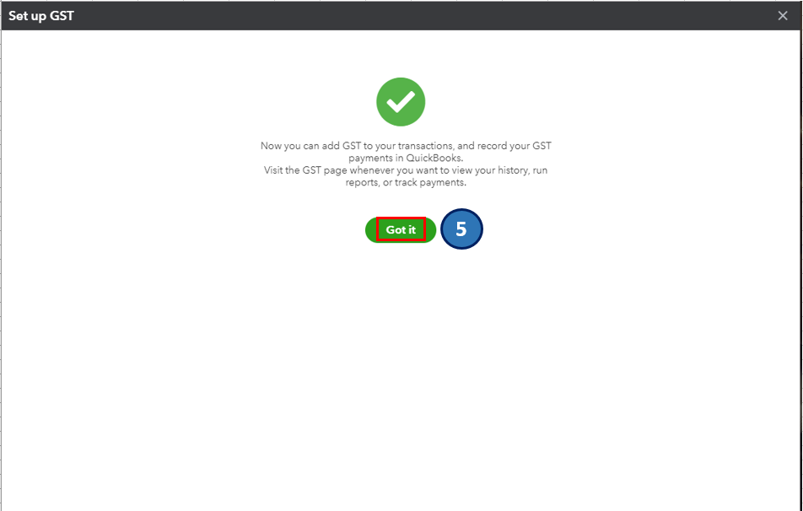Image resolution: width=803 pixels, height=511 pixels.
Task: Click the number 5 inside the blue circle
Action: pyautogui.click(x=461, y=229)
